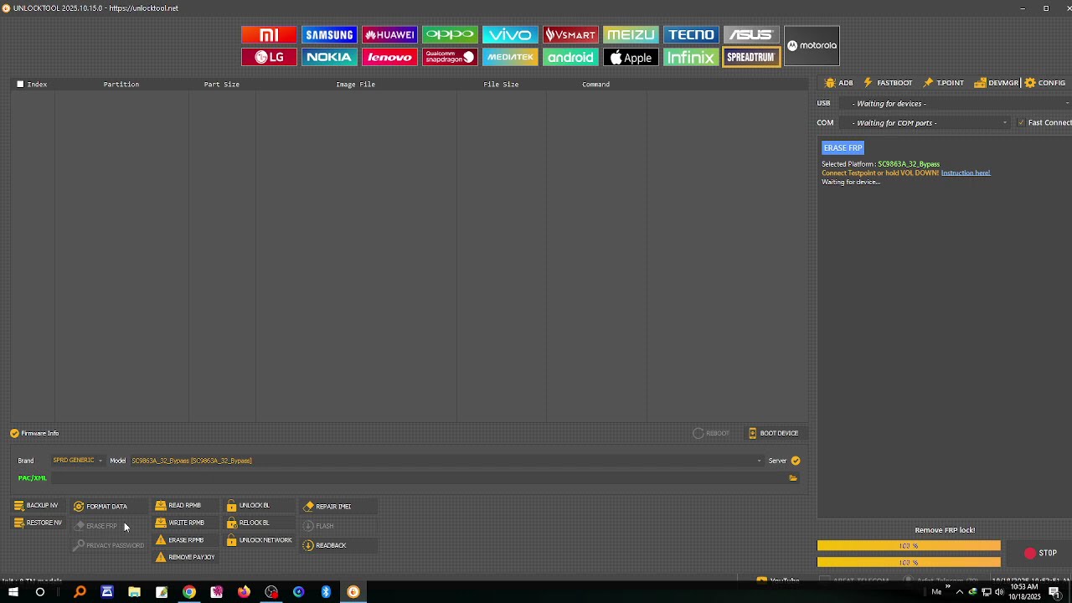Show hidden system tray icons chevron
The height and width of the screenshot is (603, 1072).
click(x=960, y=592)
